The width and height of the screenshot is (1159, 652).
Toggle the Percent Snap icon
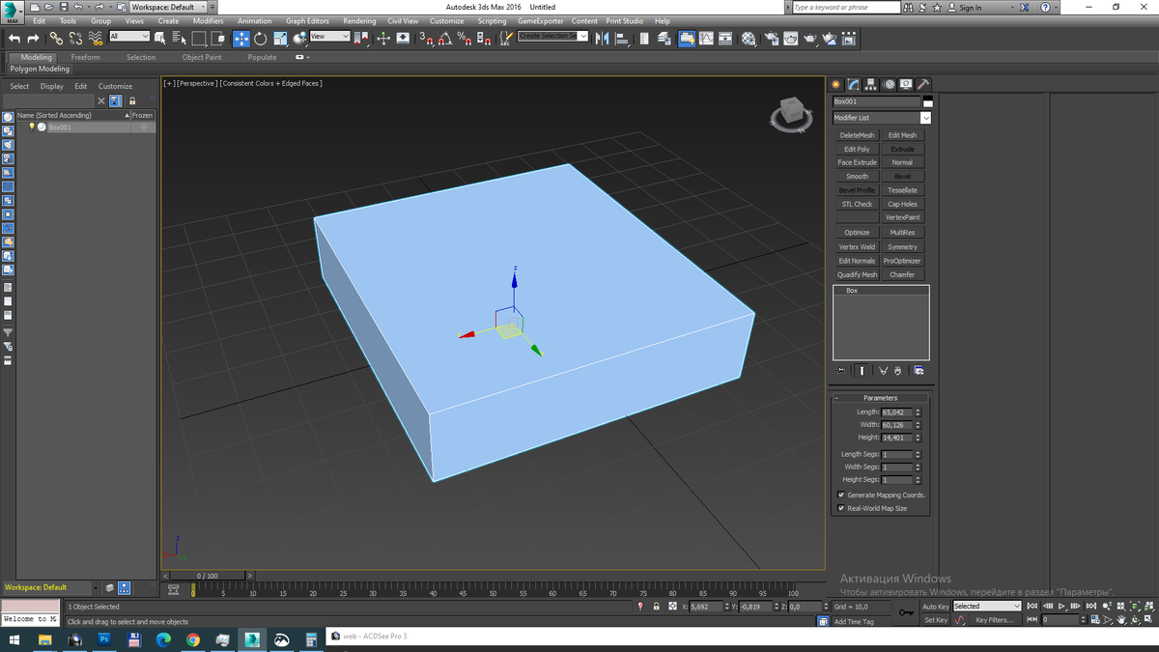click(465, 38)
